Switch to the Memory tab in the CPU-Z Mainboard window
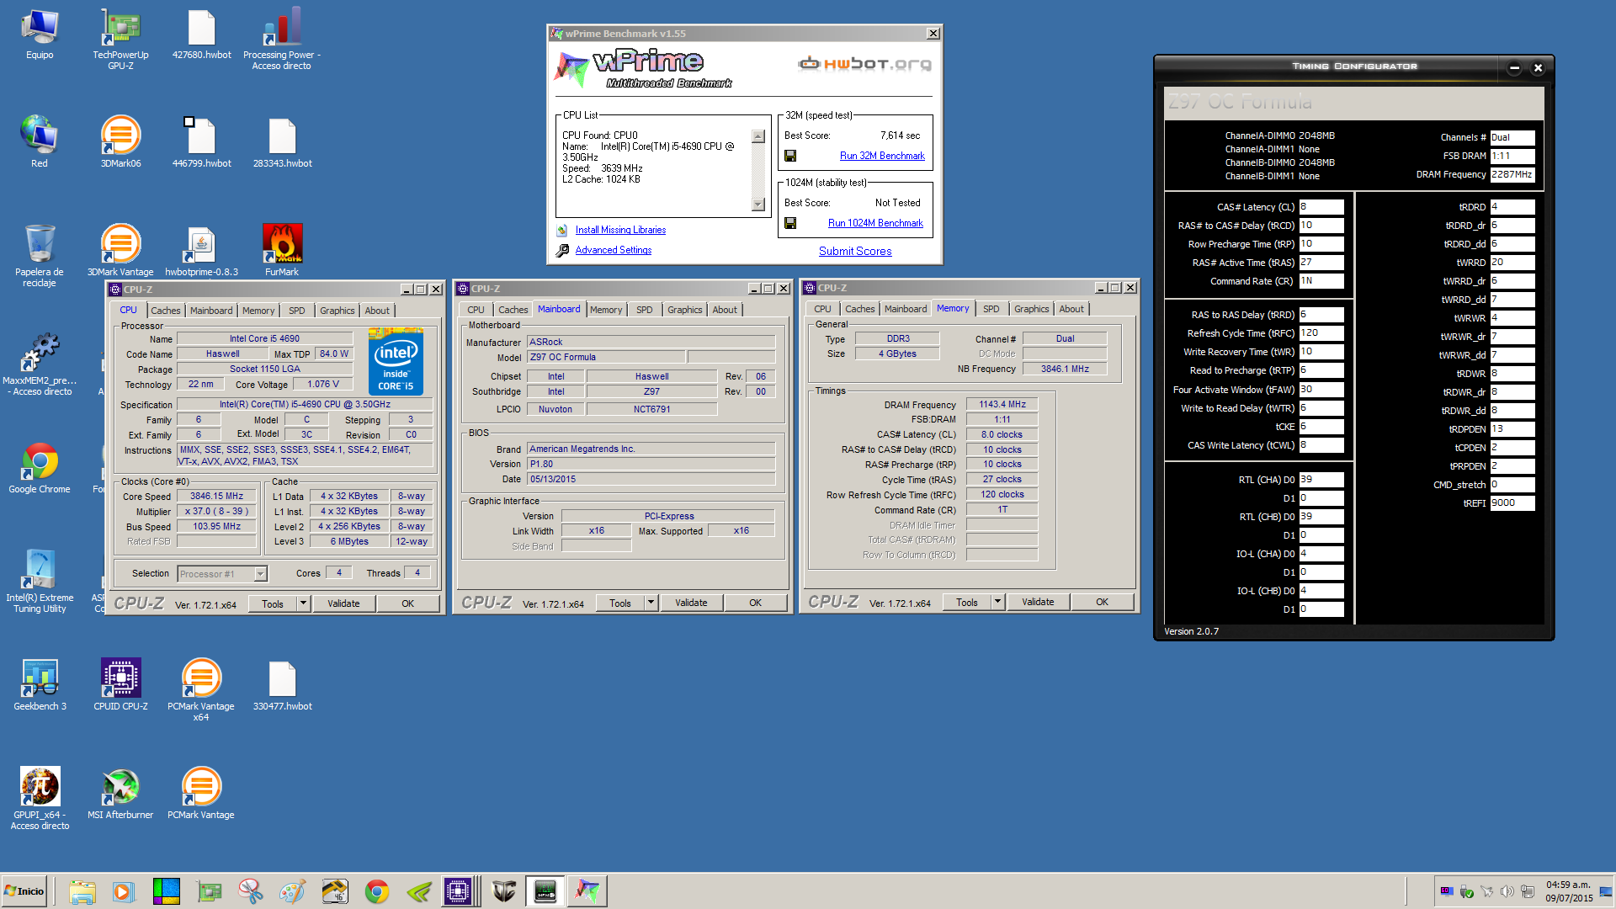 (x=606, y=310)
